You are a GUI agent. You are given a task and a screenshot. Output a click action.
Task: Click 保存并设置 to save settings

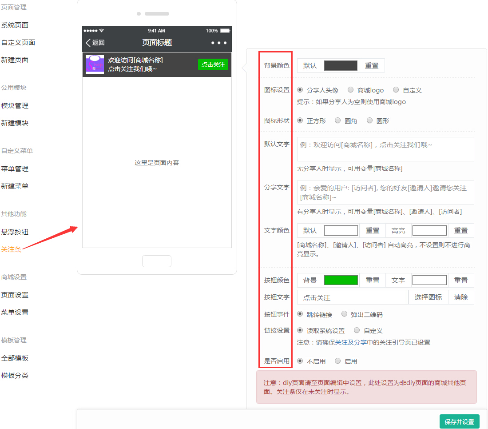click(459, 421)
